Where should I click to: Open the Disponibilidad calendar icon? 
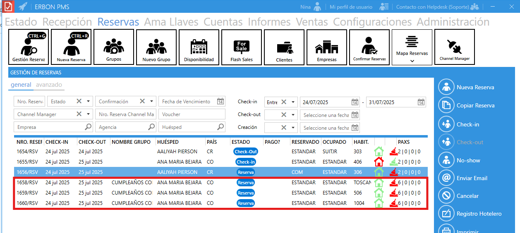coord(199,47)
